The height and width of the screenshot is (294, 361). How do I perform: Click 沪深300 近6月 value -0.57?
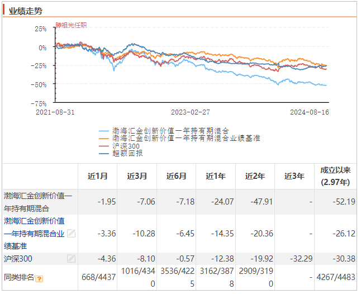pos(186,259)
